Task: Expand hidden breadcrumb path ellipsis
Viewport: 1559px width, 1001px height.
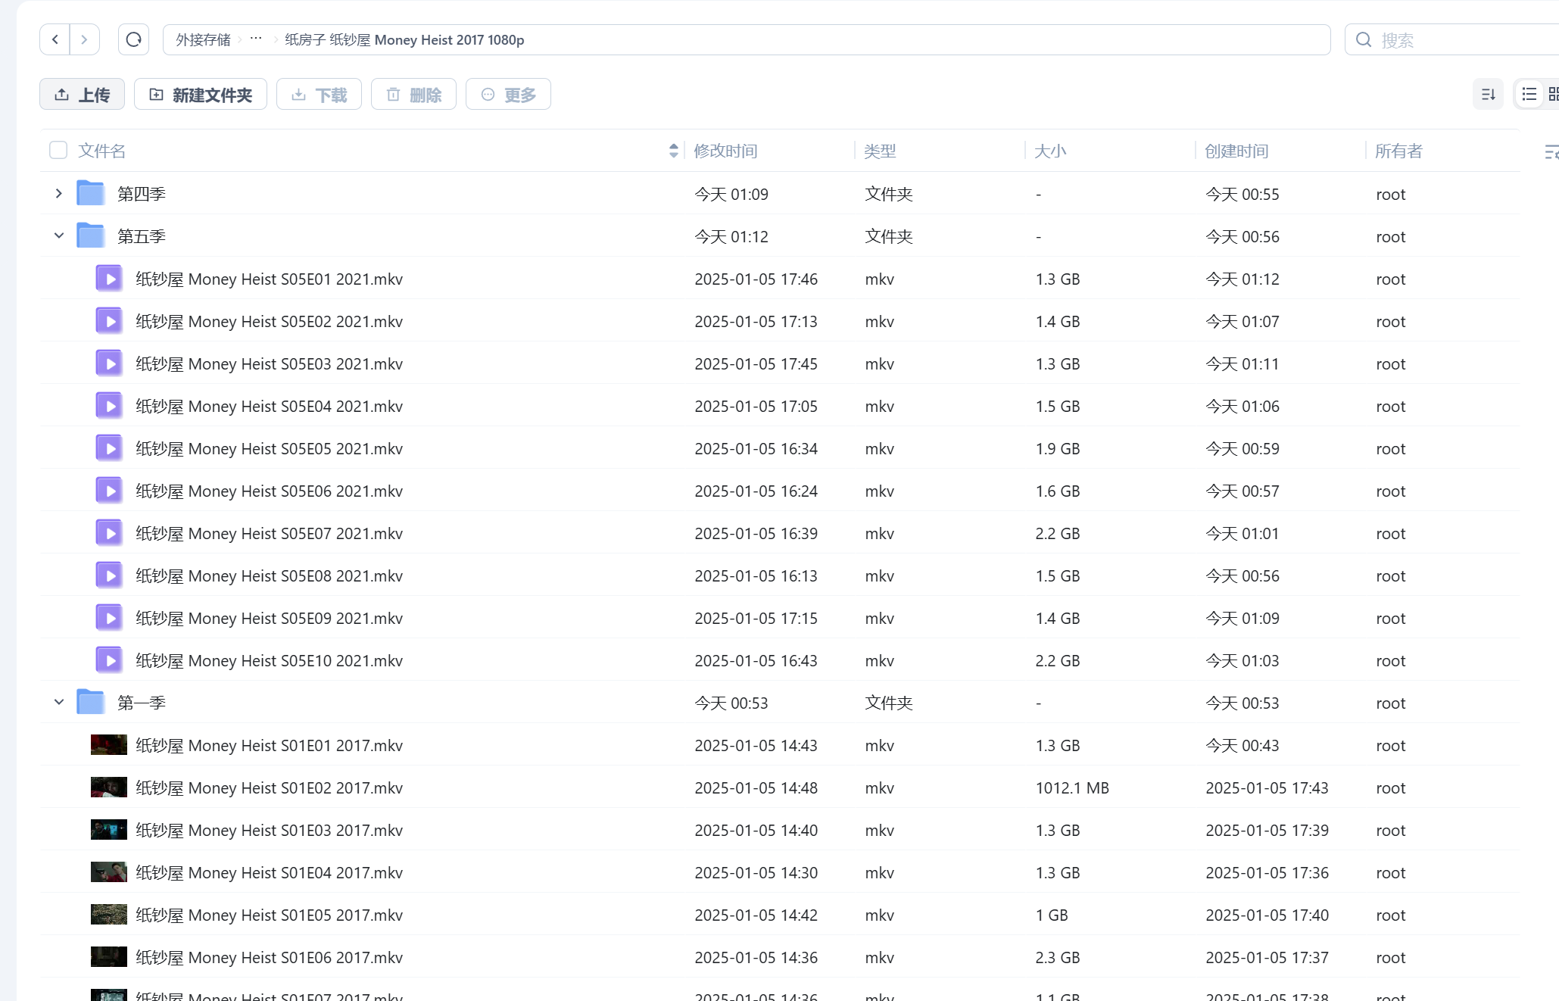Action: (x=256, y=39)
